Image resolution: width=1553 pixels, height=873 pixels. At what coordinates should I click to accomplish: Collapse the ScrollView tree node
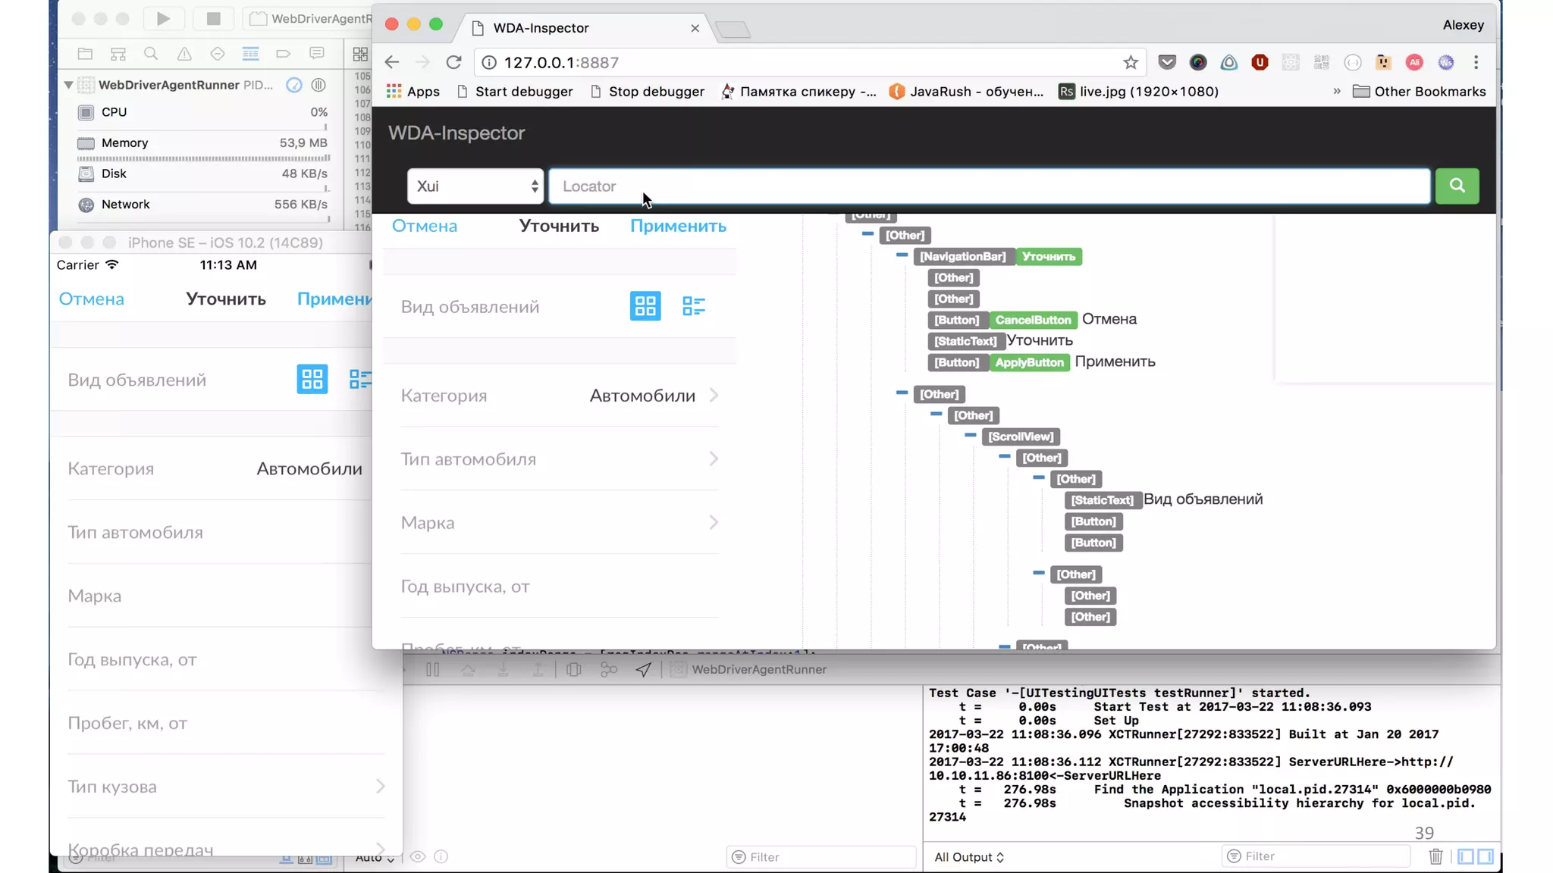970,436
